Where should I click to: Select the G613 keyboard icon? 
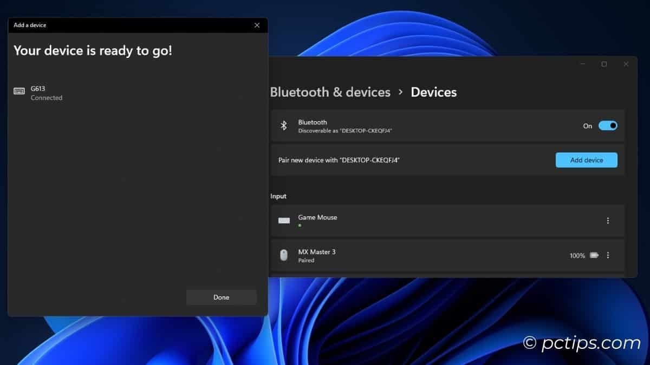pyautogui.click(x=19, y=91)
